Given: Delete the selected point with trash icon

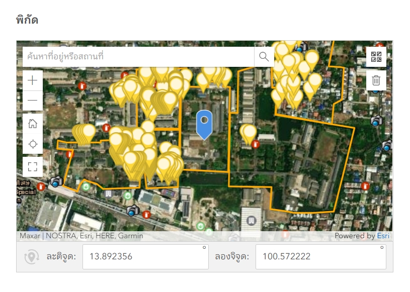Looking at the screenshot, I should coord(376,80).
